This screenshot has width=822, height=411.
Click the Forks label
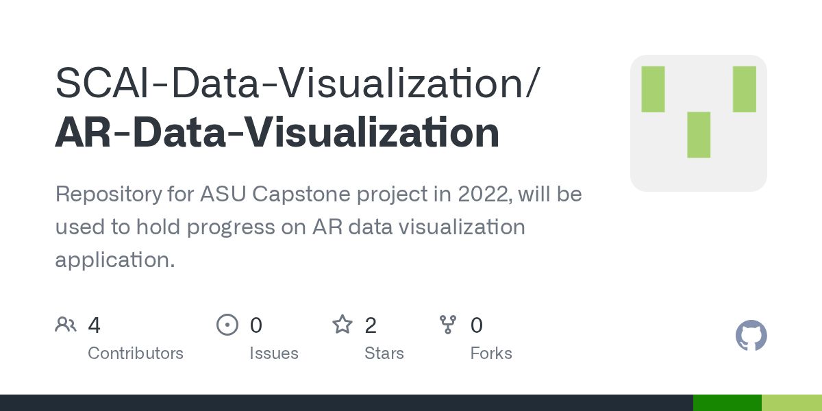pyautogui.click(x=490, y=353)
